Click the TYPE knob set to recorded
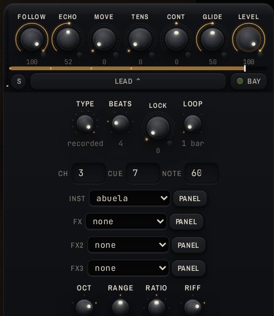274x316 pixels. [85, 123]
